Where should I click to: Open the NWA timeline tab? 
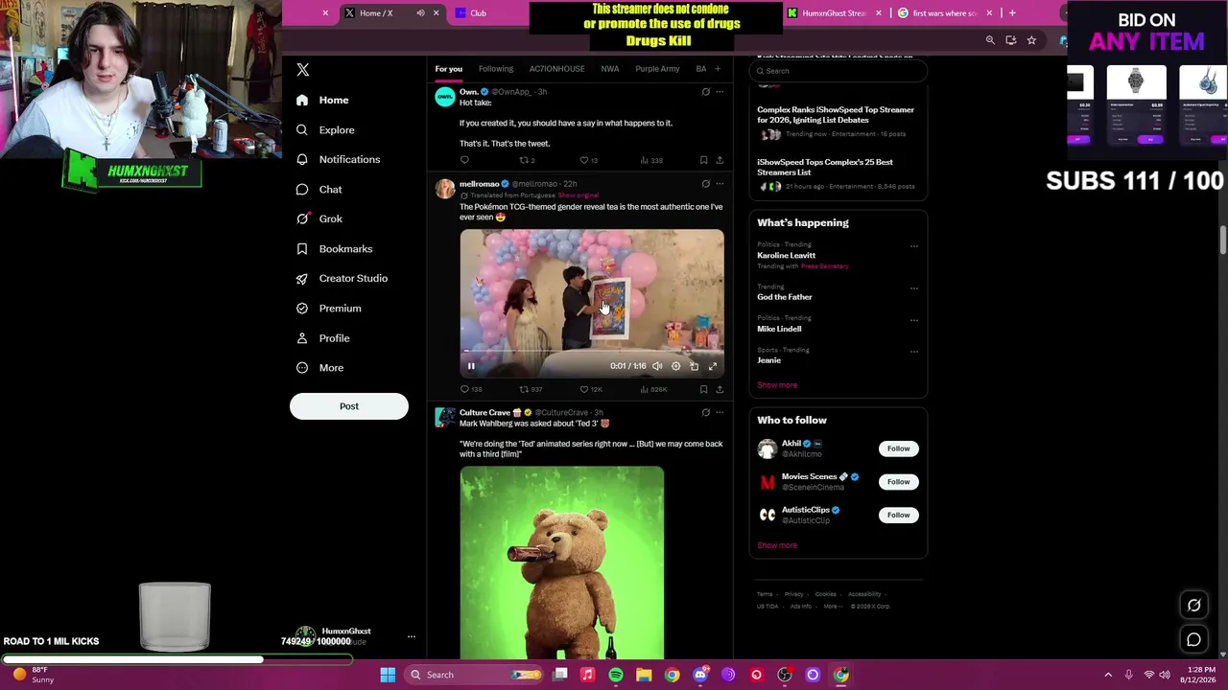click(609, 69)
